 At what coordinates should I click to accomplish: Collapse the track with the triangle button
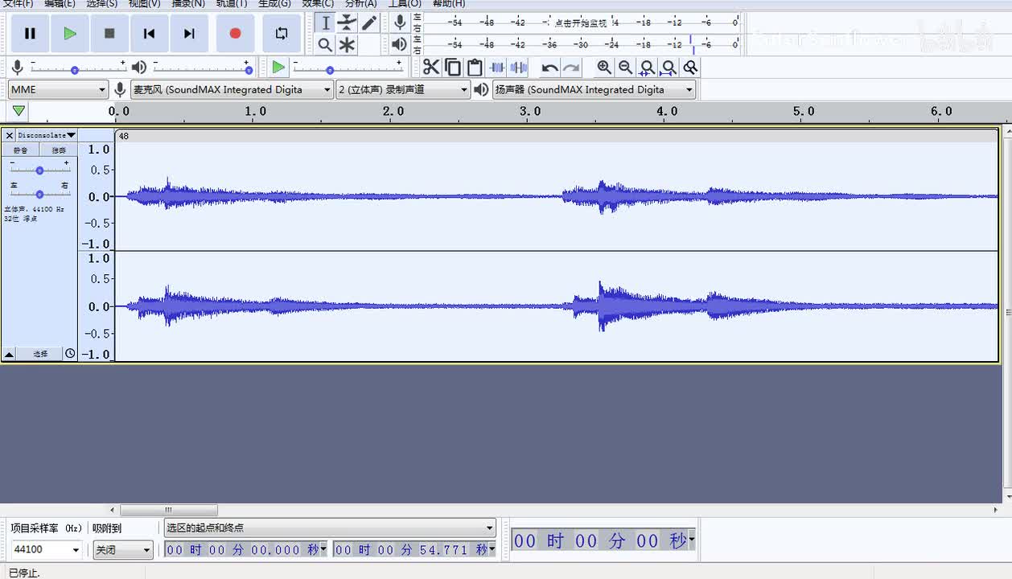pyautogui.click(x=9, y=354)
